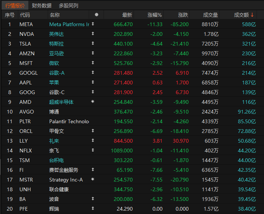Click 费哲金融服务 name cell
Image resolution: width=264 pixels, height=214 pixels.
pos(64,170)
